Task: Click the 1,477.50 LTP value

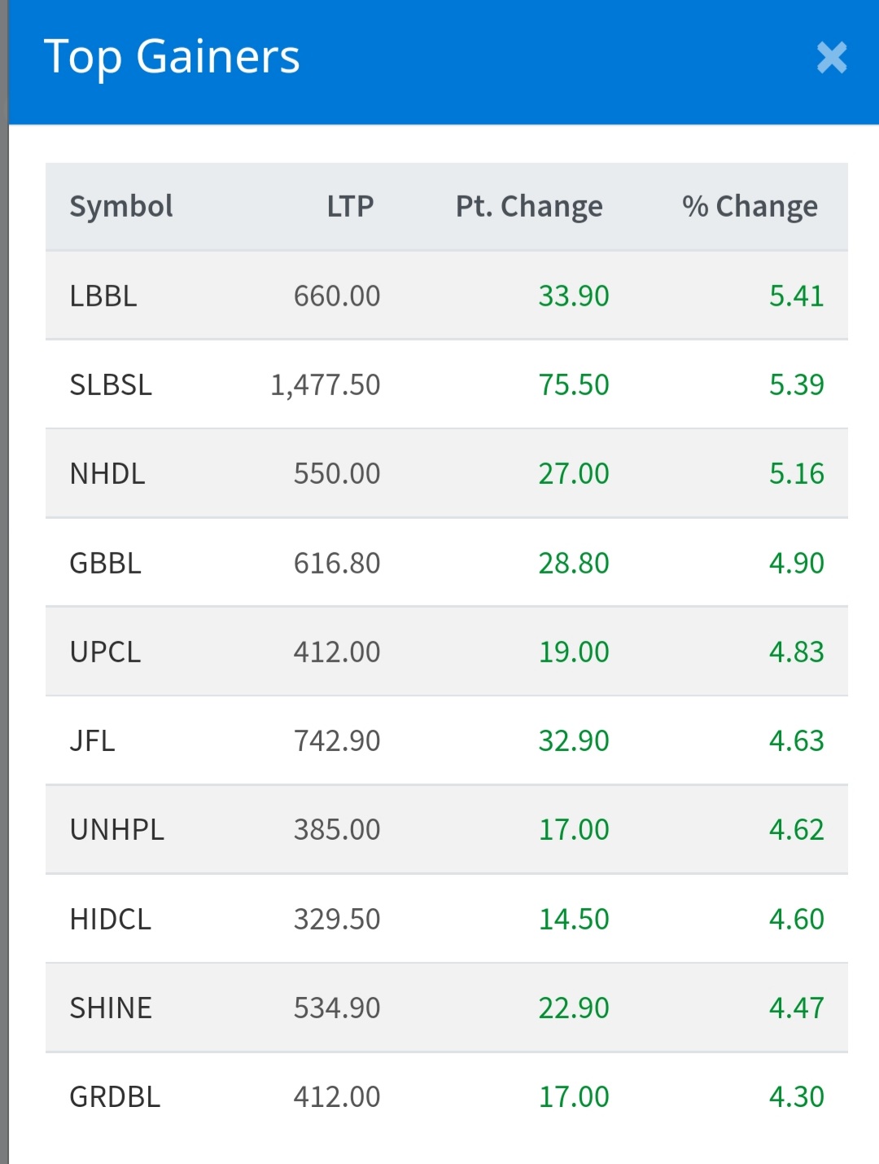Action: 326,384
